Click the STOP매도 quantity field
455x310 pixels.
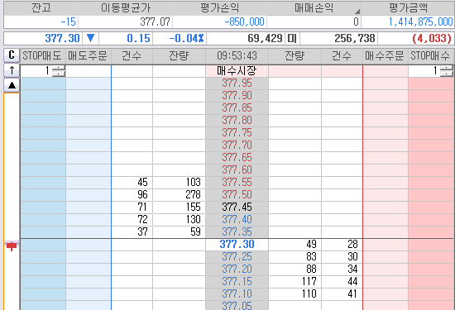pyautogui.click(x=36, y=71)
